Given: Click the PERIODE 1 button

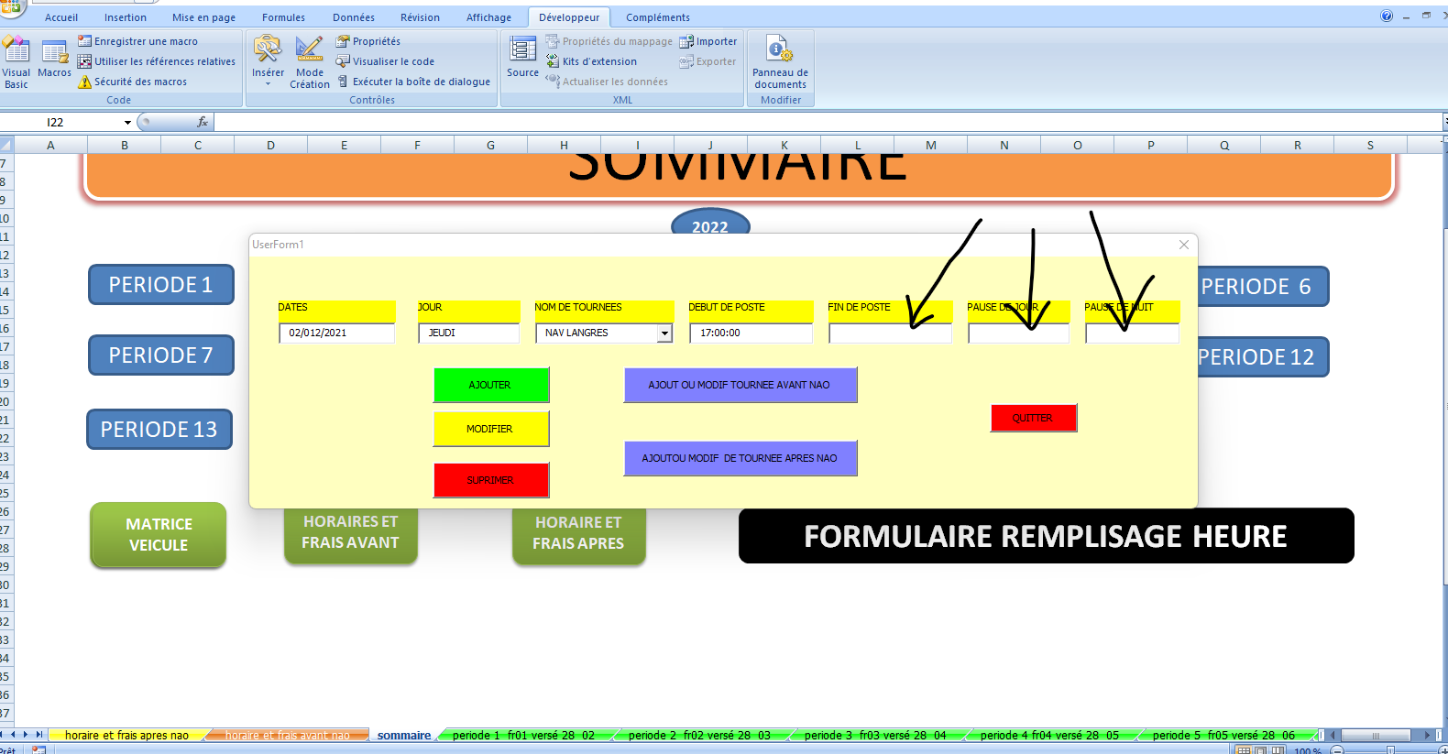Looking at the screenshot, I should click(161, 285).
